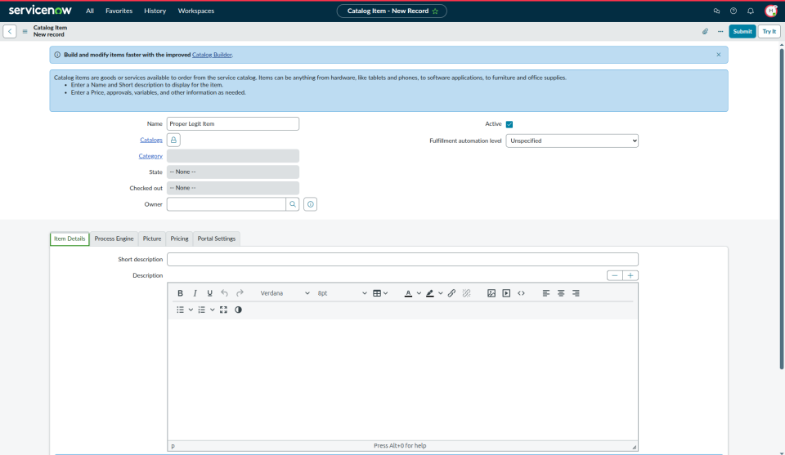Open the All menu
This screenshot has width=785, height=455.
(90, 11)
